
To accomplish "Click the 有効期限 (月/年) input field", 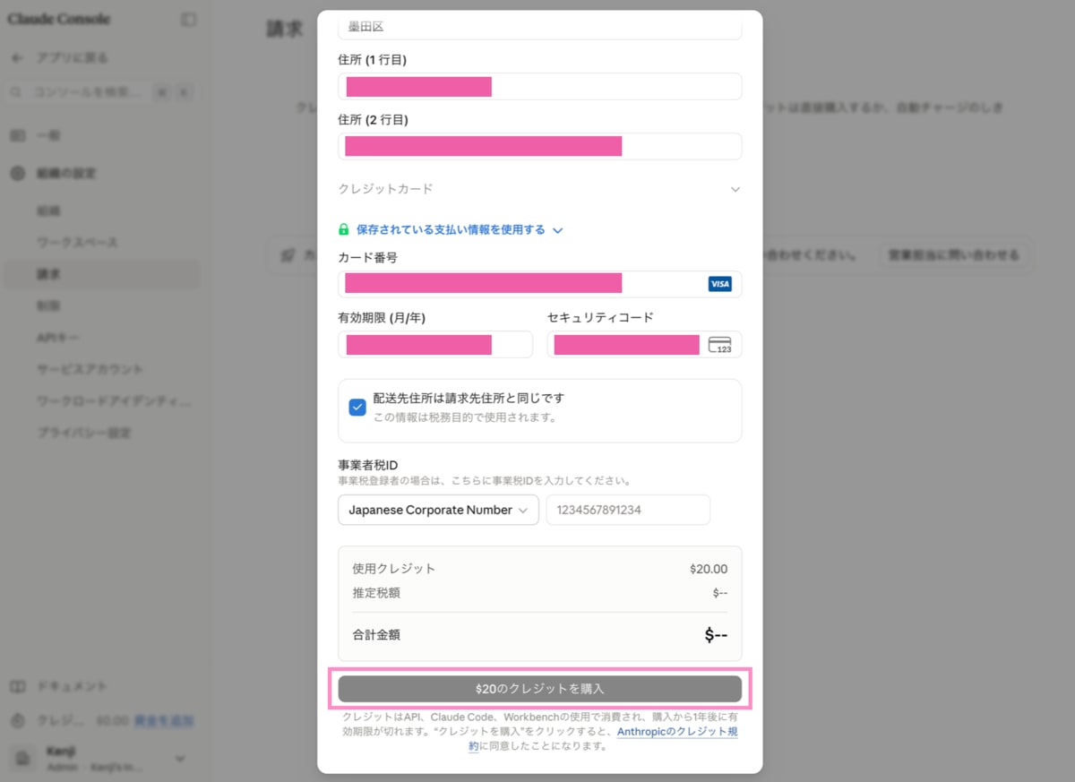I will click(x=434, y=345).
